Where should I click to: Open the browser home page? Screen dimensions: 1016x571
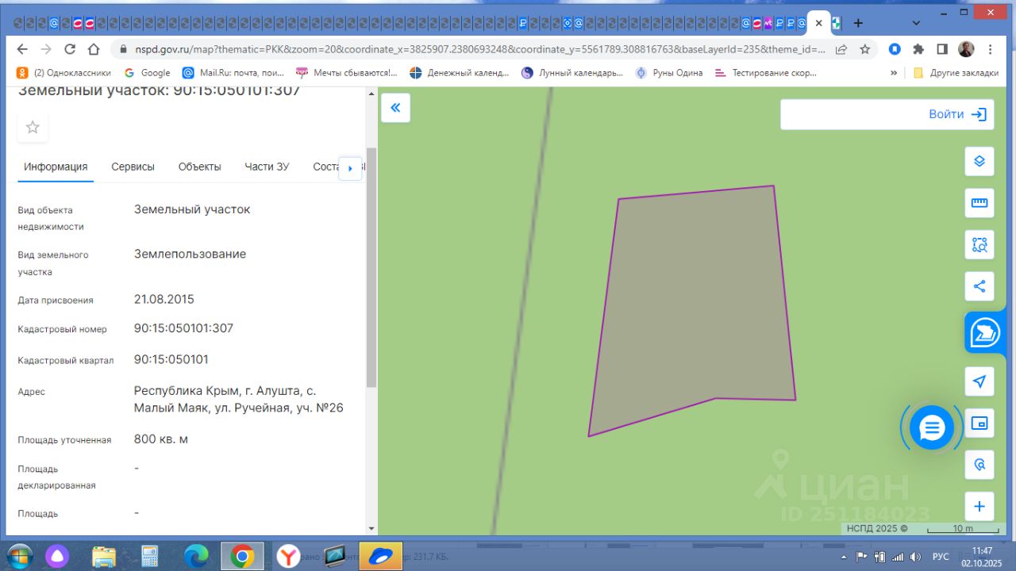(94, 49)
